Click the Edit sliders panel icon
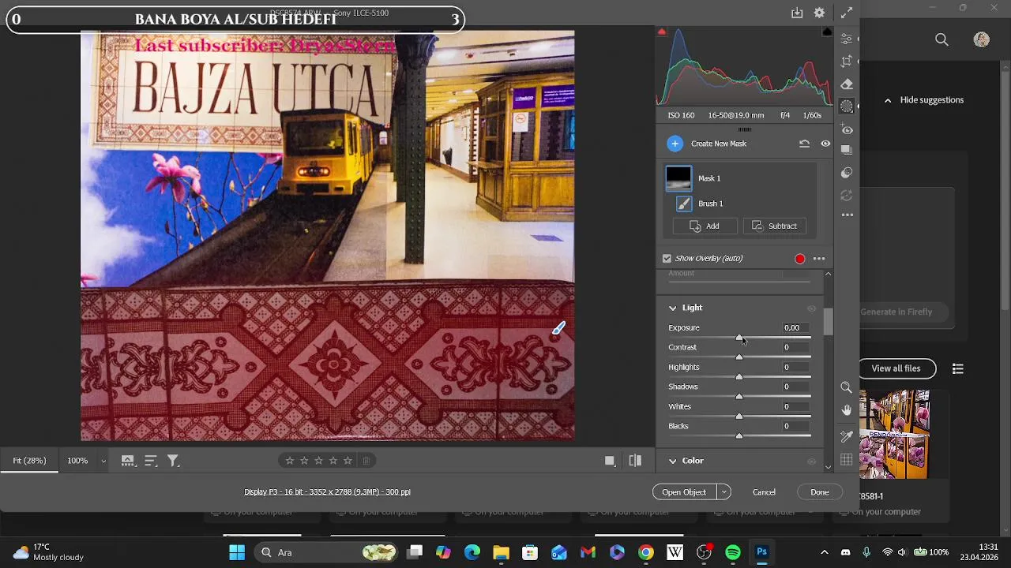Screen dimensions: 1011x568 (847, 39)
